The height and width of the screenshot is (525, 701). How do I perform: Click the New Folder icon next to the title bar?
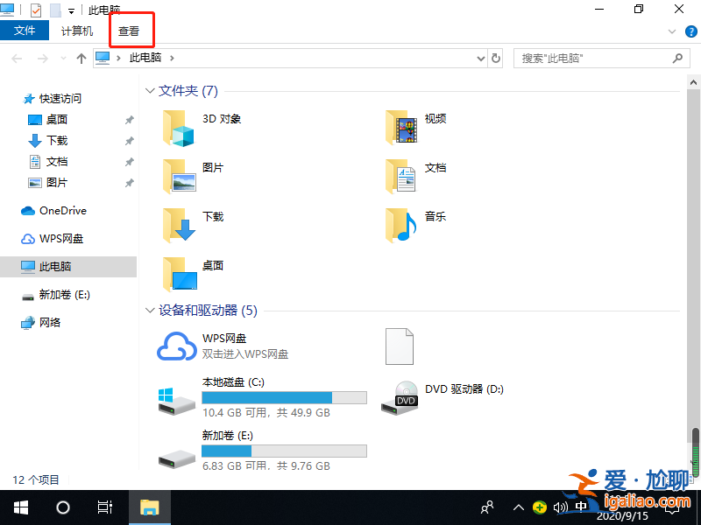click(55, 10)
